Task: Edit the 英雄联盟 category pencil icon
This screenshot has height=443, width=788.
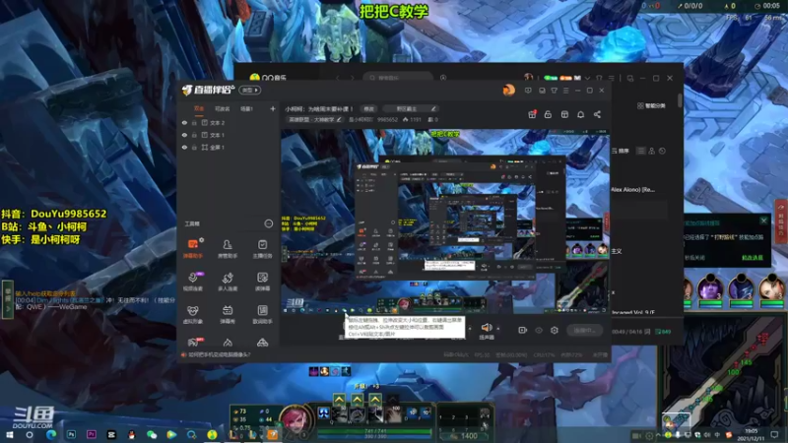Action: click(339, 119)
